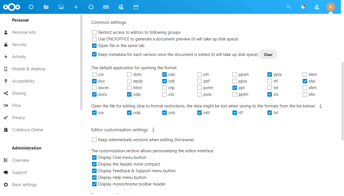Click the Security lock icon
The width and height of the screenshot is (344, 196).
[6, 45]
